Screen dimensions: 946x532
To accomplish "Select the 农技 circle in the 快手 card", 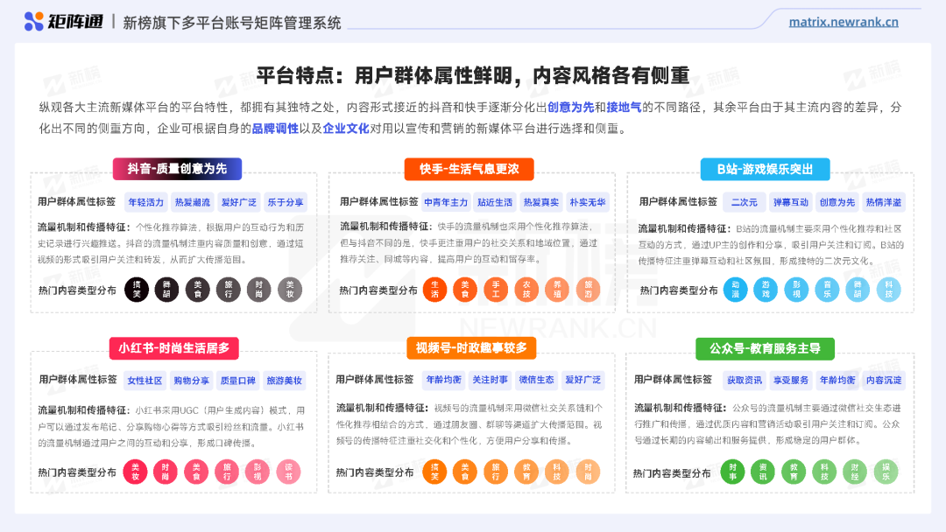I will point(526,290).
